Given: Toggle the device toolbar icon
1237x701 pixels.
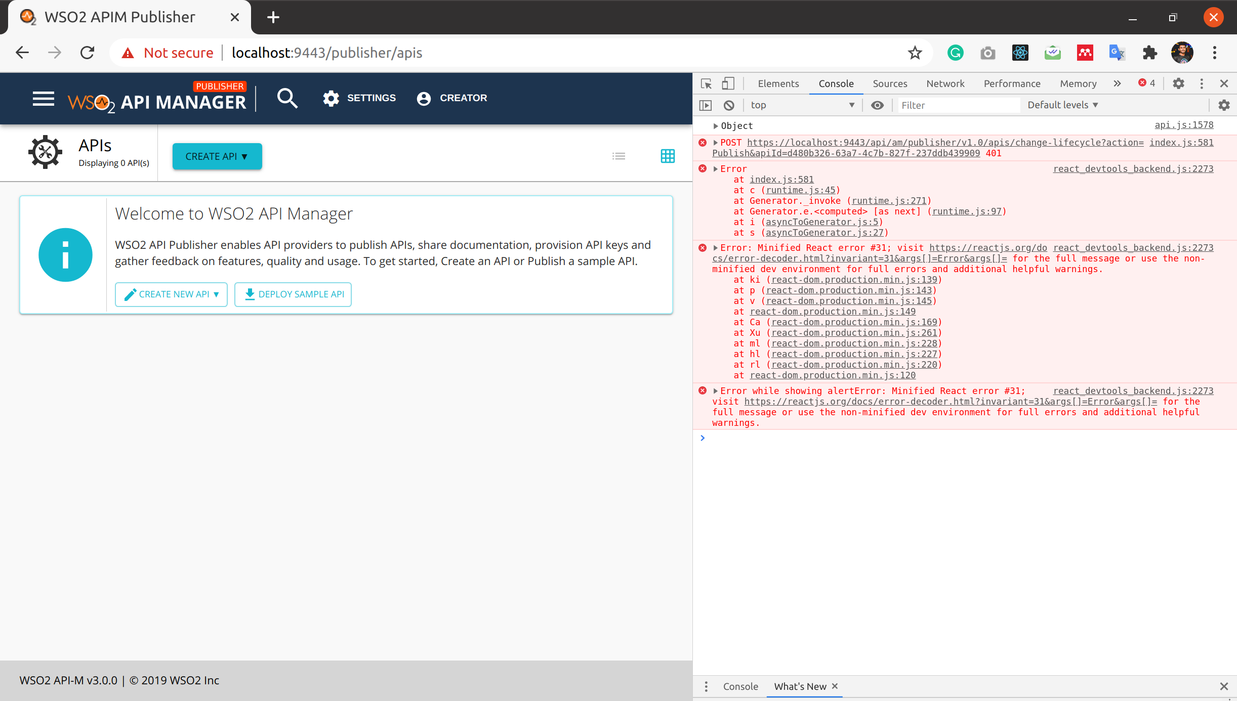Looking at the screenshot, I should point(728,83).
